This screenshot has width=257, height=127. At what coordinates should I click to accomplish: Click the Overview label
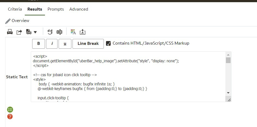pos(20,21)
